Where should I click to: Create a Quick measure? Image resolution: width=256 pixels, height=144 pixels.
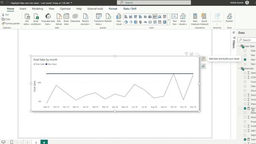[204, 19]
